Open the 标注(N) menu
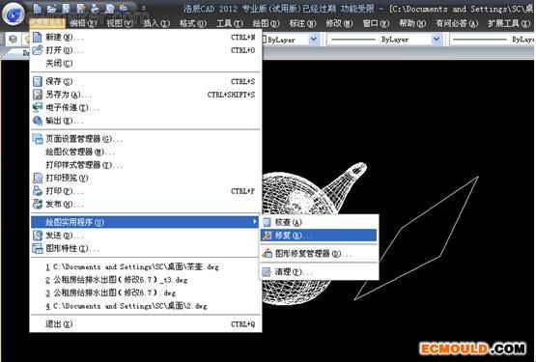Viewport: 536px width, 362px height. pos(302,23)
